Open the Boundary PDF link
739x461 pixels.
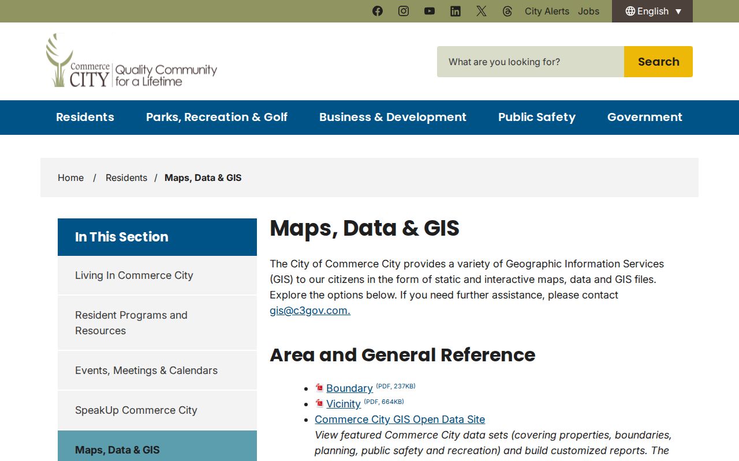[x=349, y=388]
